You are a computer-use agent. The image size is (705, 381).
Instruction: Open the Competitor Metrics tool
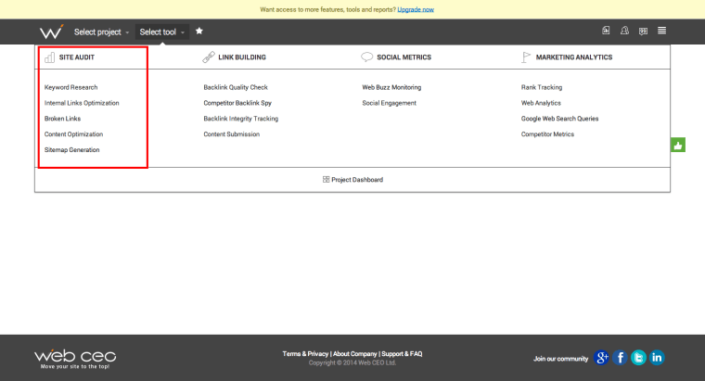547,134
